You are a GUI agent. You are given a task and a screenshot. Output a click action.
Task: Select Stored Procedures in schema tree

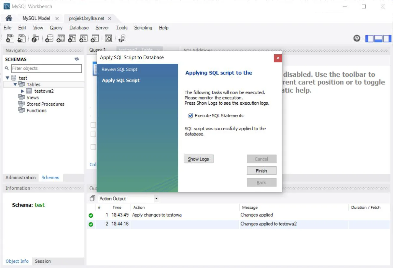click(46, 104)
